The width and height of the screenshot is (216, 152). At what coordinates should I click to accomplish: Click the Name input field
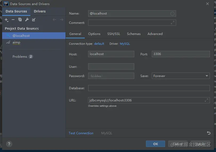132,14
